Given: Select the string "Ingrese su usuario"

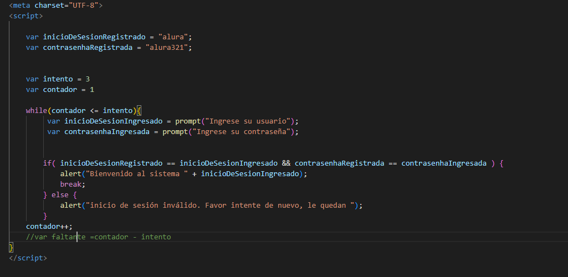Looking at the screenshot, I should (x=248, y=121).
